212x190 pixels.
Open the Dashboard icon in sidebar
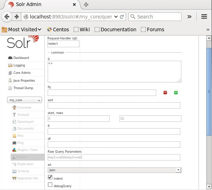[10, 58]
